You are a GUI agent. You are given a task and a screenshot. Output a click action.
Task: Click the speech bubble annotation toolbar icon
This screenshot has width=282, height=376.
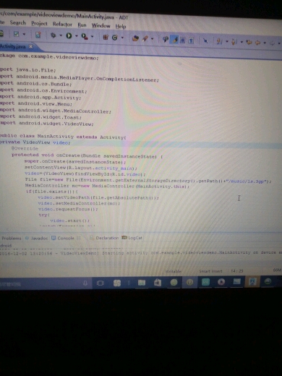166,39
